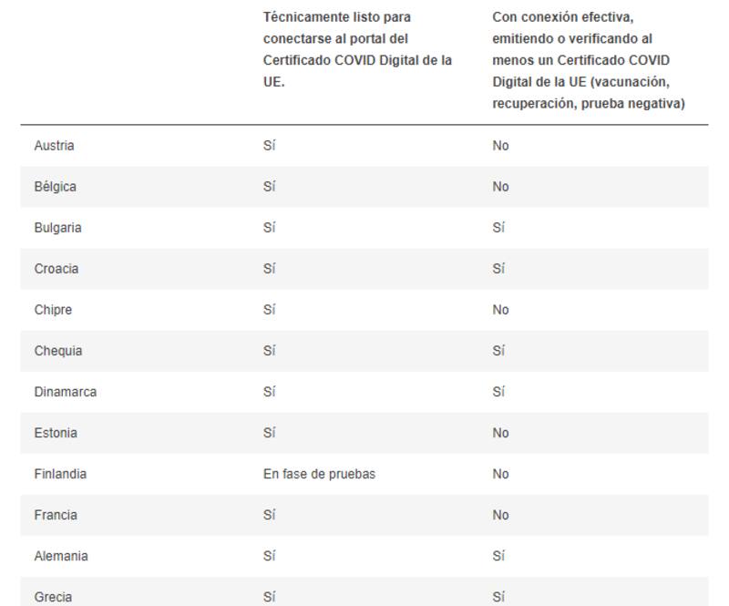
Task: Select the Grecia country name
Action: coord(53,597)
